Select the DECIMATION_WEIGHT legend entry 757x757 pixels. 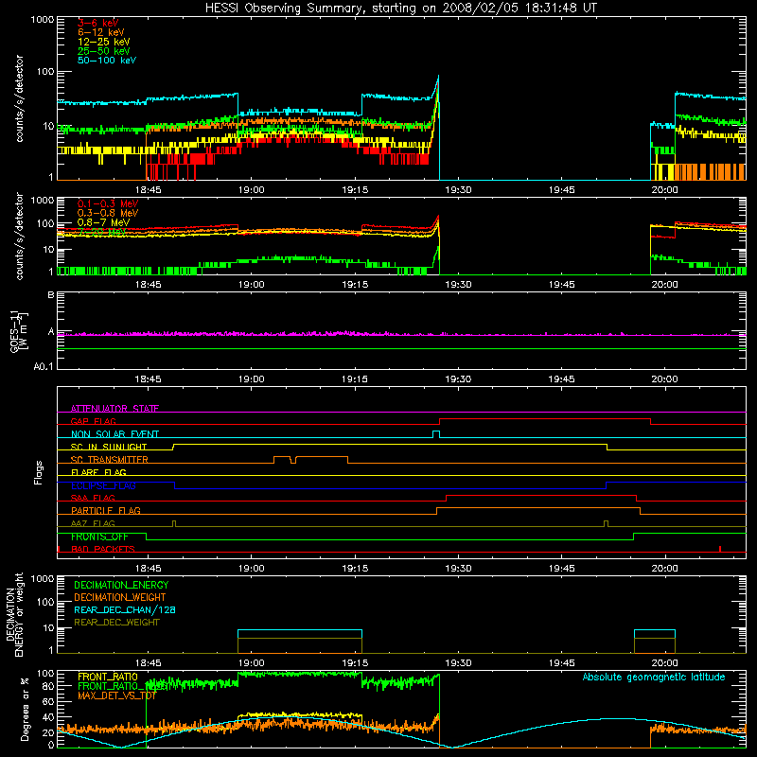pyautogui.click(x=120, y=597)
